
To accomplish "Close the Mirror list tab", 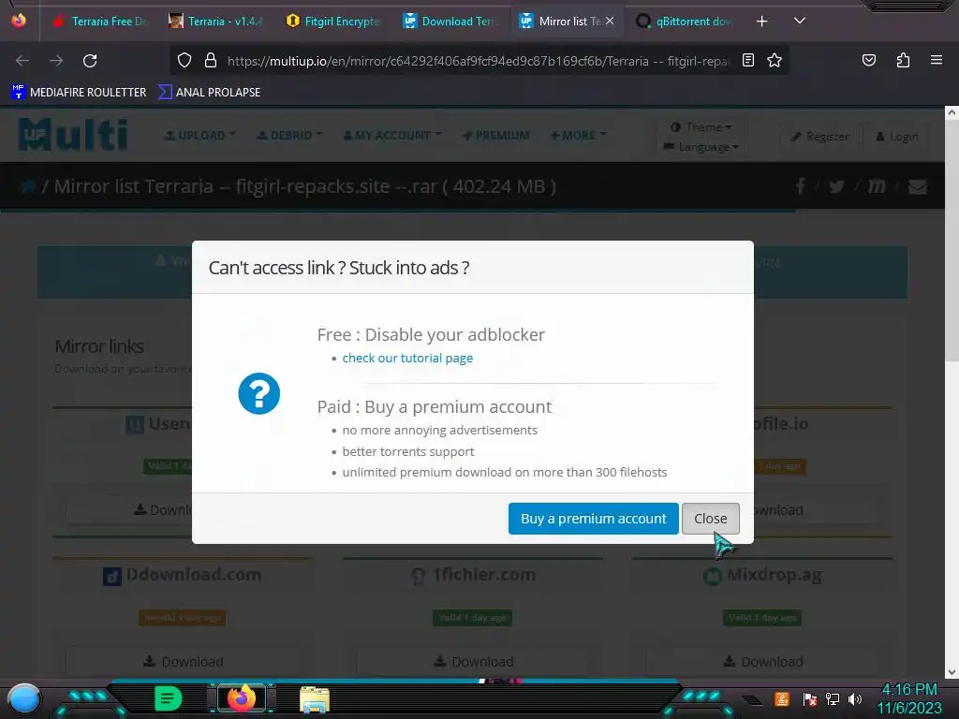I will (609, 22).
